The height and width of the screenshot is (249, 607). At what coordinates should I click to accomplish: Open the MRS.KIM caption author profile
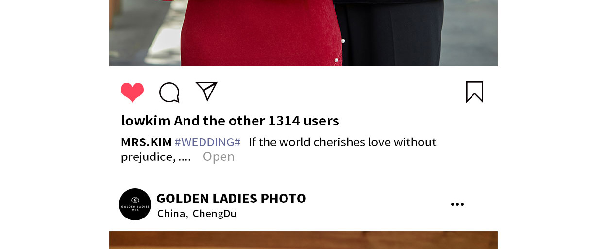pyautogui.click(x=146, y=142)
